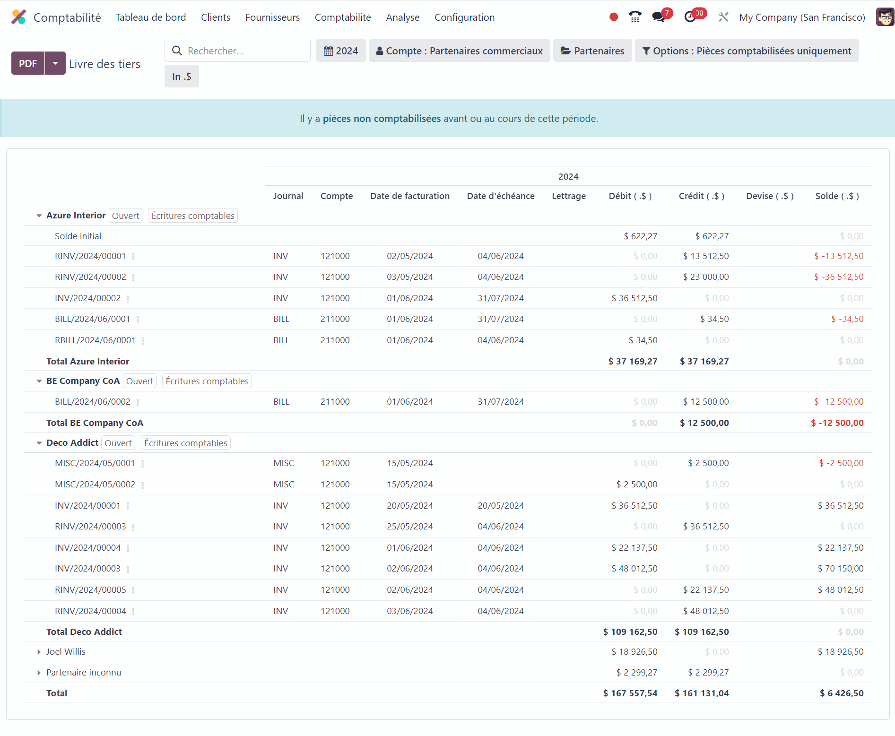Viewport: 895px width, 736px height.
Task: Open the activities clock icon
Action: tap(690, 17)
